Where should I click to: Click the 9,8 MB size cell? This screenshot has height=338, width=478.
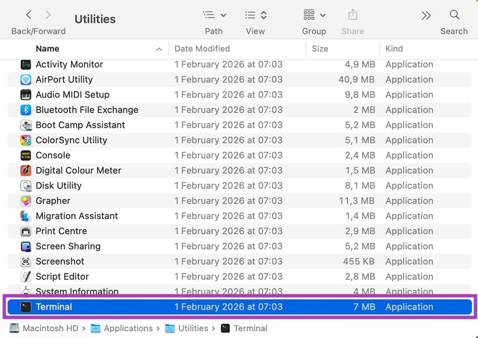coord(360,95)
